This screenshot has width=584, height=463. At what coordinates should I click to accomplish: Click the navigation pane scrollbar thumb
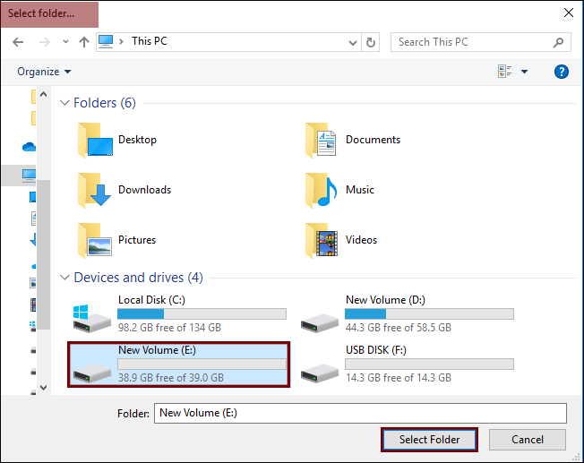(x=44, y=254)
